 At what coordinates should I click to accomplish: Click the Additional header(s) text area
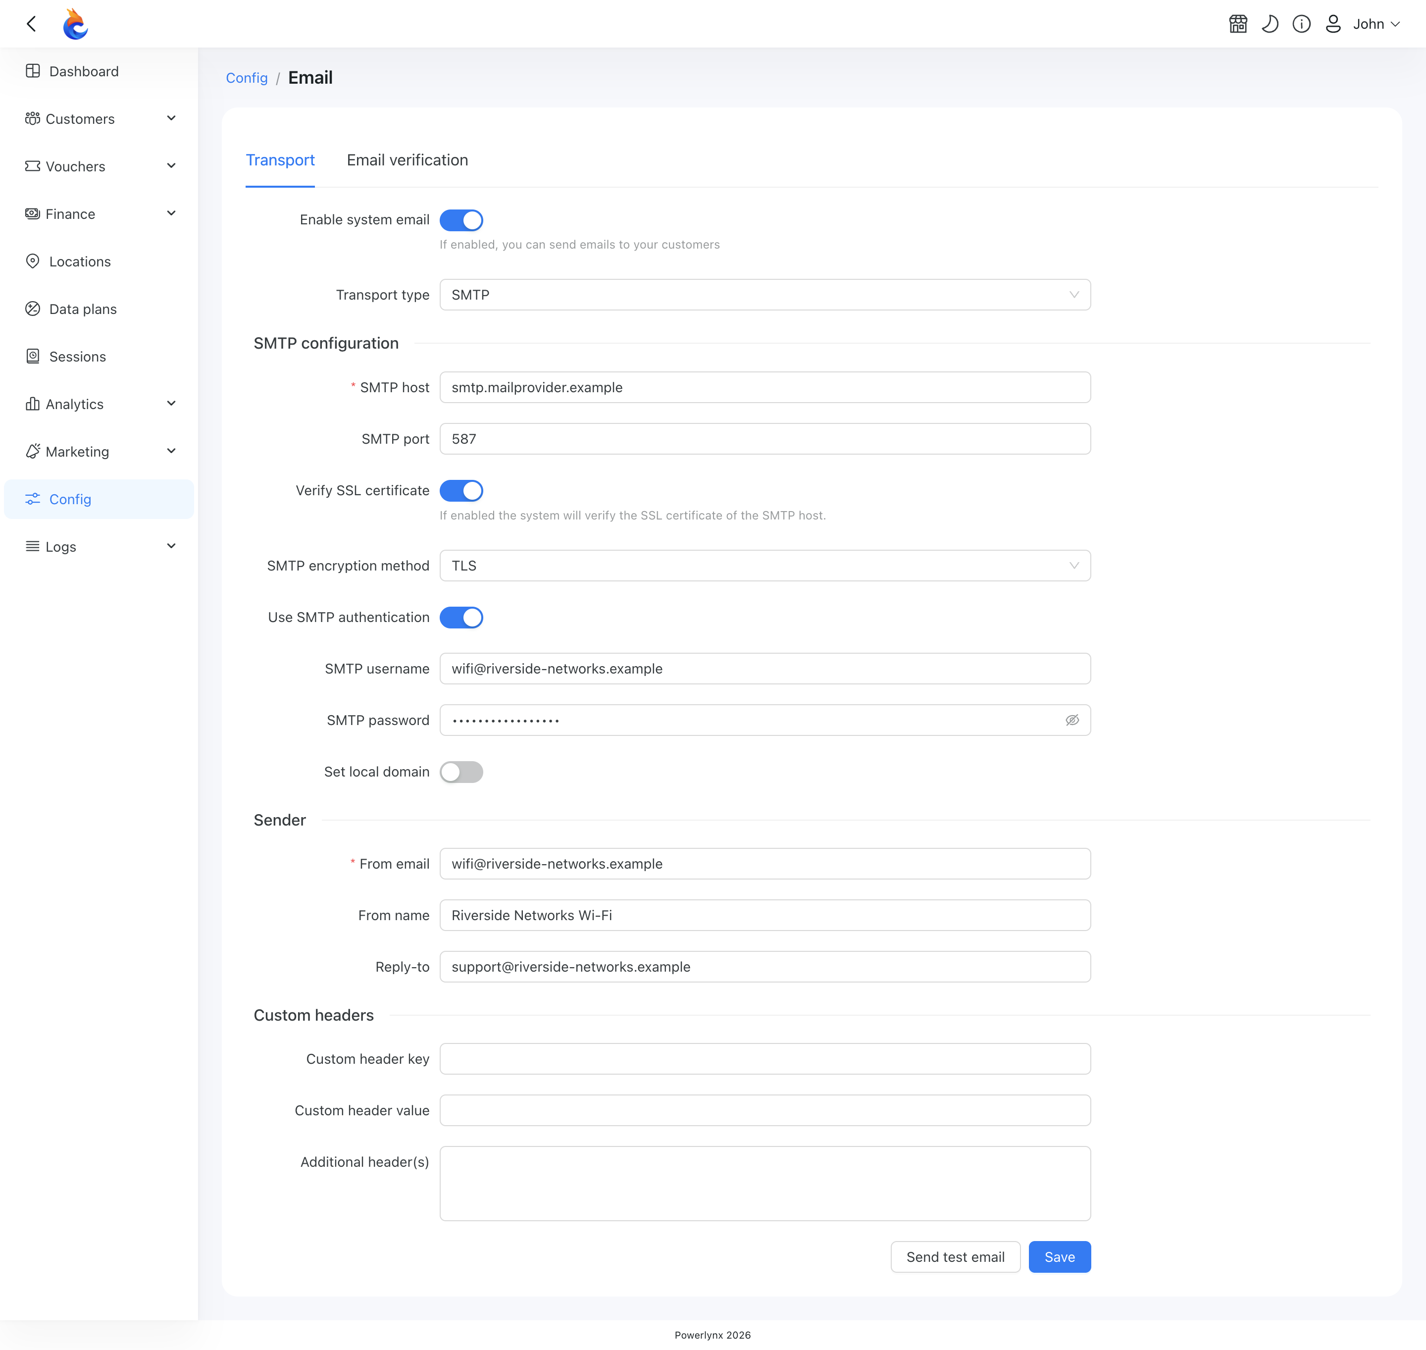pyautogui.click(x=765, y=1183)
